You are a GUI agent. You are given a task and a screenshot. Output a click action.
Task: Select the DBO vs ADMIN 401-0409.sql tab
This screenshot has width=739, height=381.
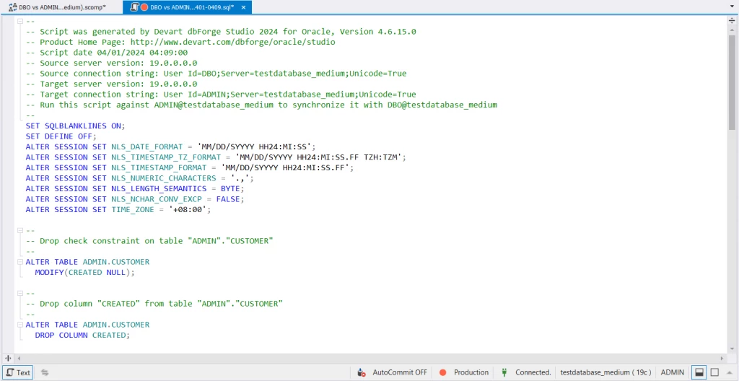(x=188, y=7)
